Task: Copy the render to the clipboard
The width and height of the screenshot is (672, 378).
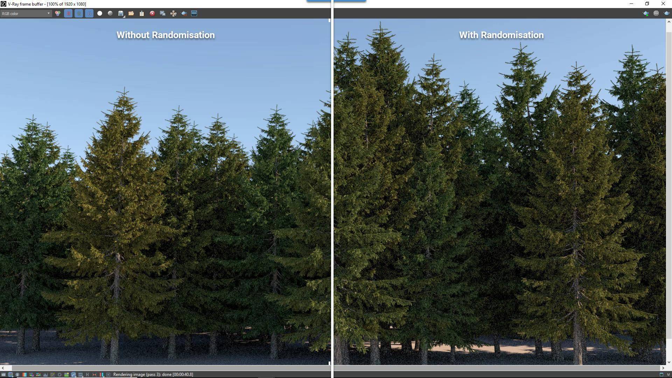Action: (142, 13)
